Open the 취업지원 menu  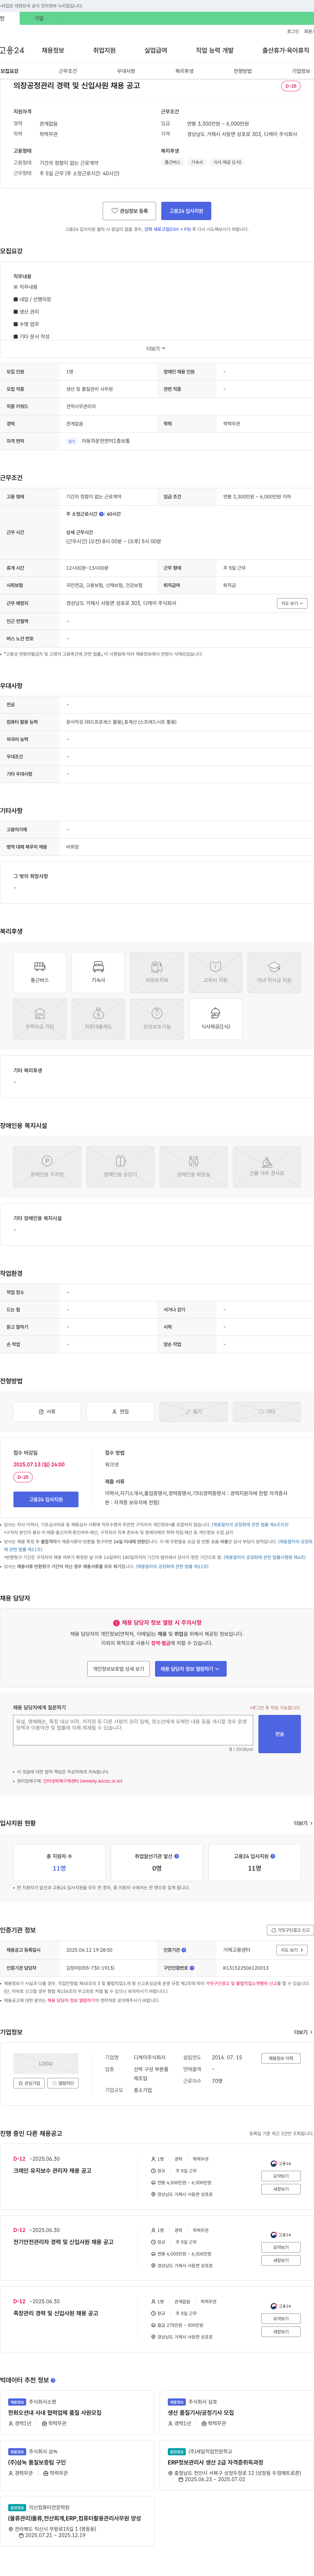(x=104, y=50)
